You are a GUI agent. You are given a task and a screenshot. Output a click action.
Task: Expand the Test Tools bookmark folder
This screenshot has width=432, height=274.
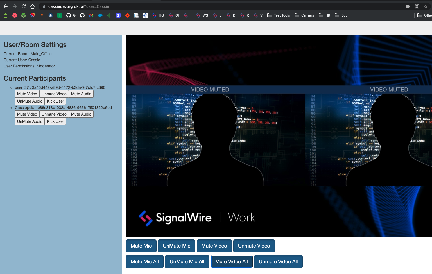279,15
